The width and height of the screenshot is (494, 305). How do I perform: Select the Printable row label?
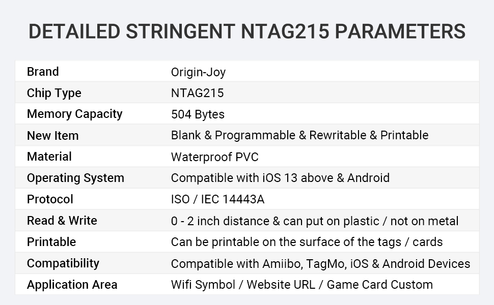[51, 242]
